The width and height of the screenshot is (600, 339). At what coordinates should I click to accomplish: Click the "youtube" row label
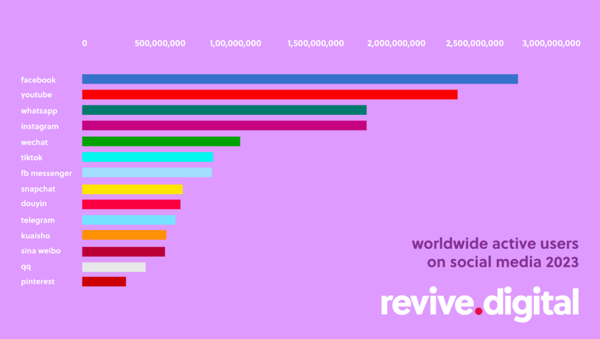(x=36, y=95)
